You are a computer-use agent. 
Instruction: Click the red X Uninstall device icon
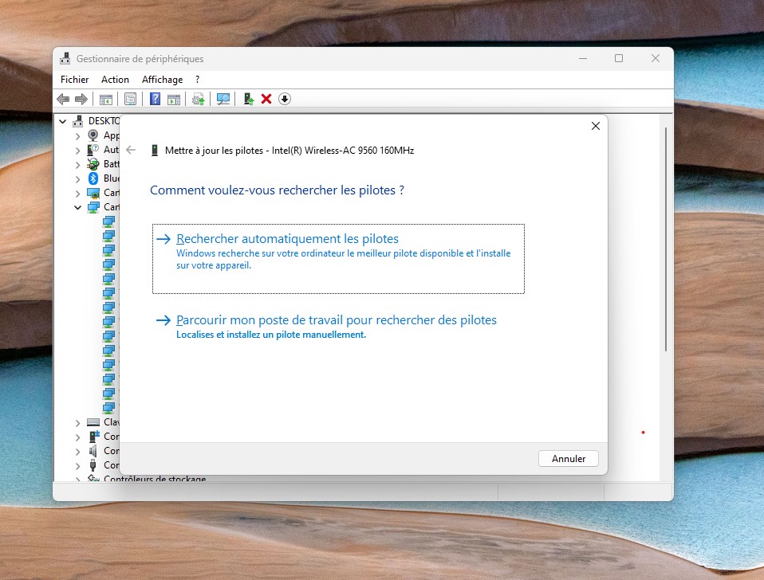pos(266,100)
